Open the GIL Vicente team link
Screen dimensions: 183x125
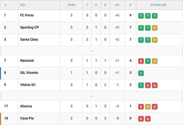pyautogui.click(x=29, y=73)
